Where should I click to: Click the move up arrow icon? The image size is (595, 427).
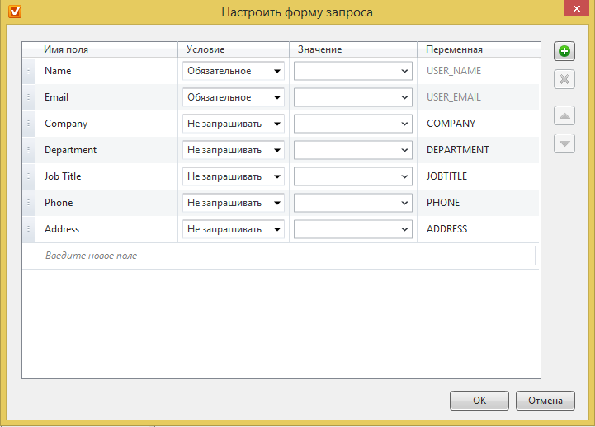[564, 115]
